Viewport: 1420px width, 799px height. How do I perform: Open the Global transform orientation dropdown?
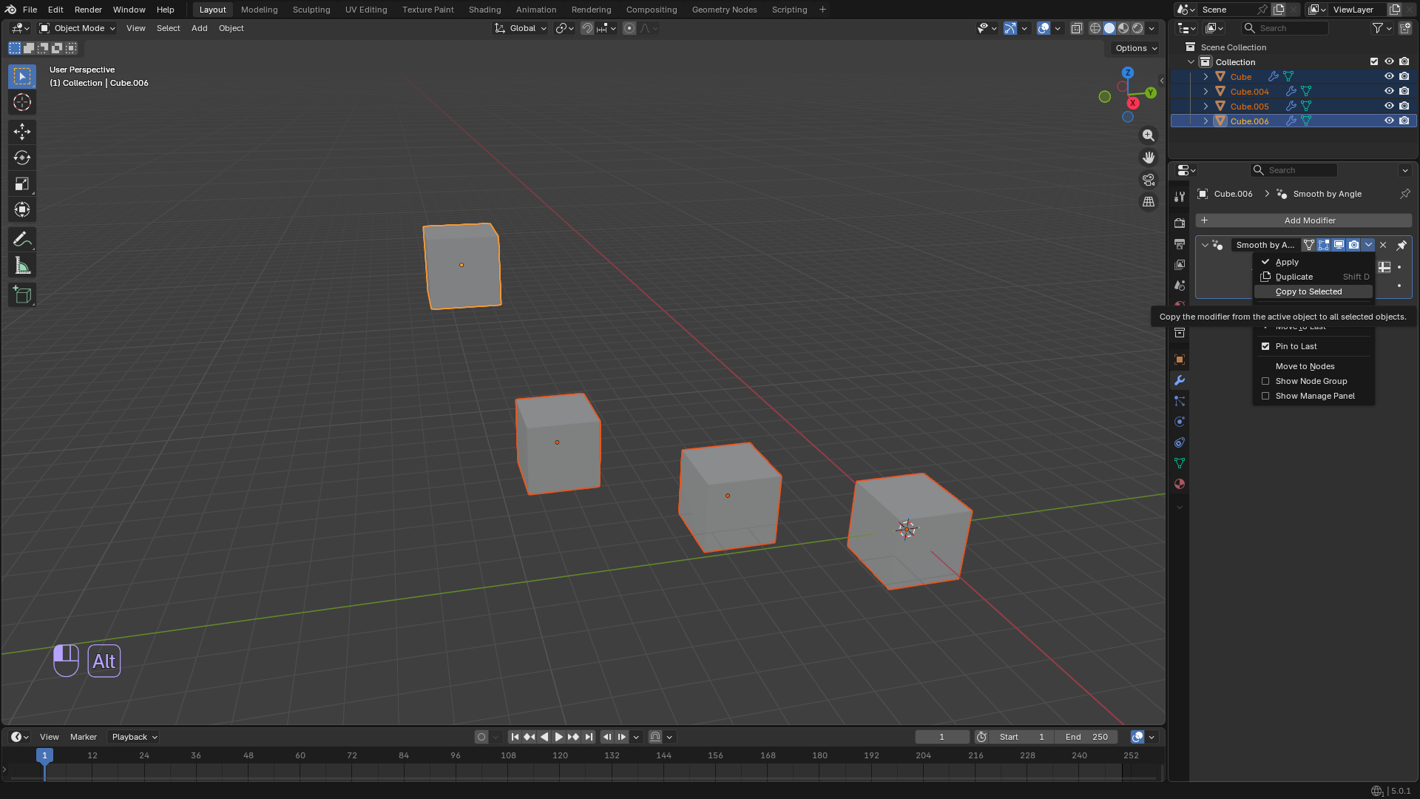coord(521,28)
